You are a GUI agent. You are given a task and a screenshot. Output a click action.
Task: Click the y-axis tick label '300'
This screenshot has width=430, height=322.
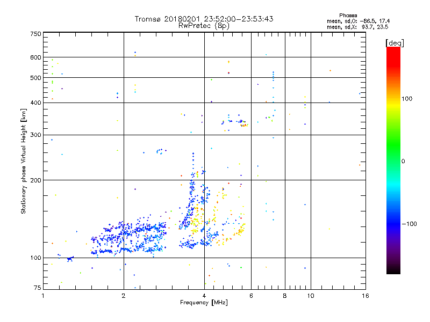35,135
